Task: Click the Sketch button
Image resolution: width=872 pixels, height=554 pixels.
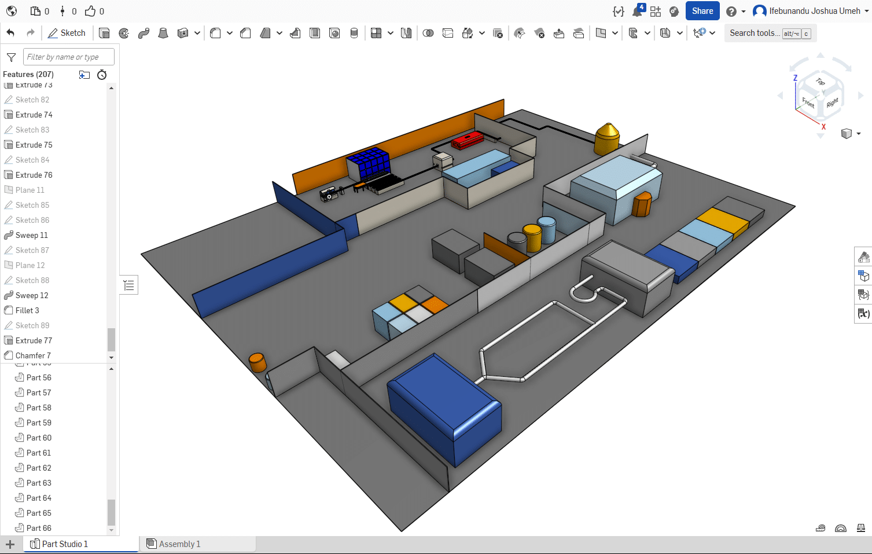Action: tap(67, 33)
